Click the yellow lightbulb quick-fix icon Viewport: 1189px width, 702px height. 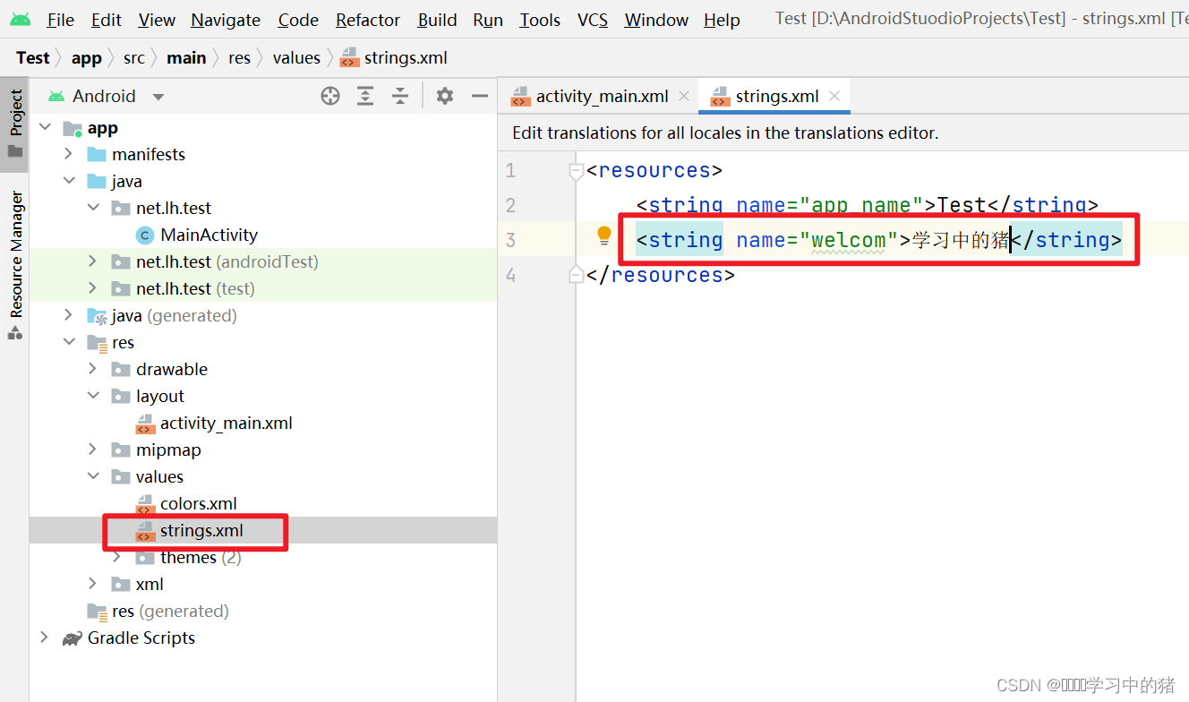pos(604,235)
